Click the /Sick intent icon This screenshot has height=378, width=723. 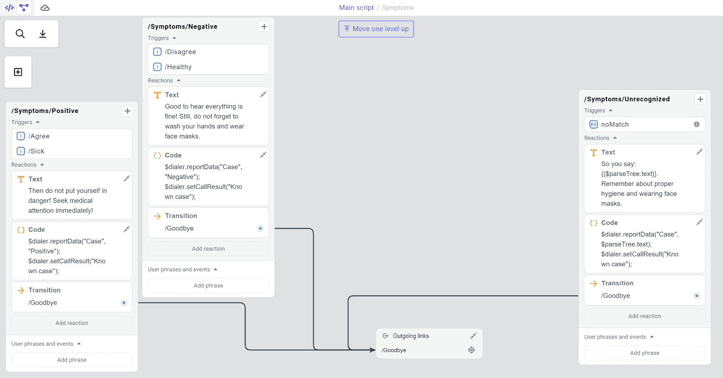point(21,151)
